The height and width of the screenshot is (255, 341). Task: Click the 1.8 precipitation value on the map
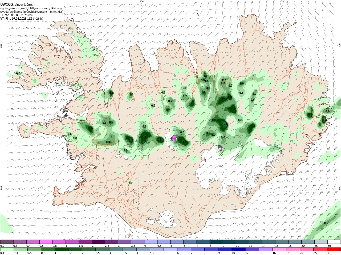pos(112,93)
